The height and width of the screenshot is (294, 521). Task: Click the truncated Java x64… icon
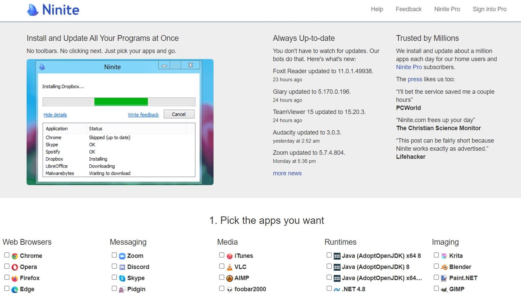(x=337, y=278)
